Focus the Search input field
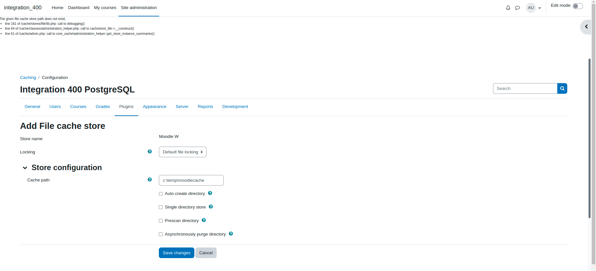Viewport: 596px width, 271px height. point(525,89)
